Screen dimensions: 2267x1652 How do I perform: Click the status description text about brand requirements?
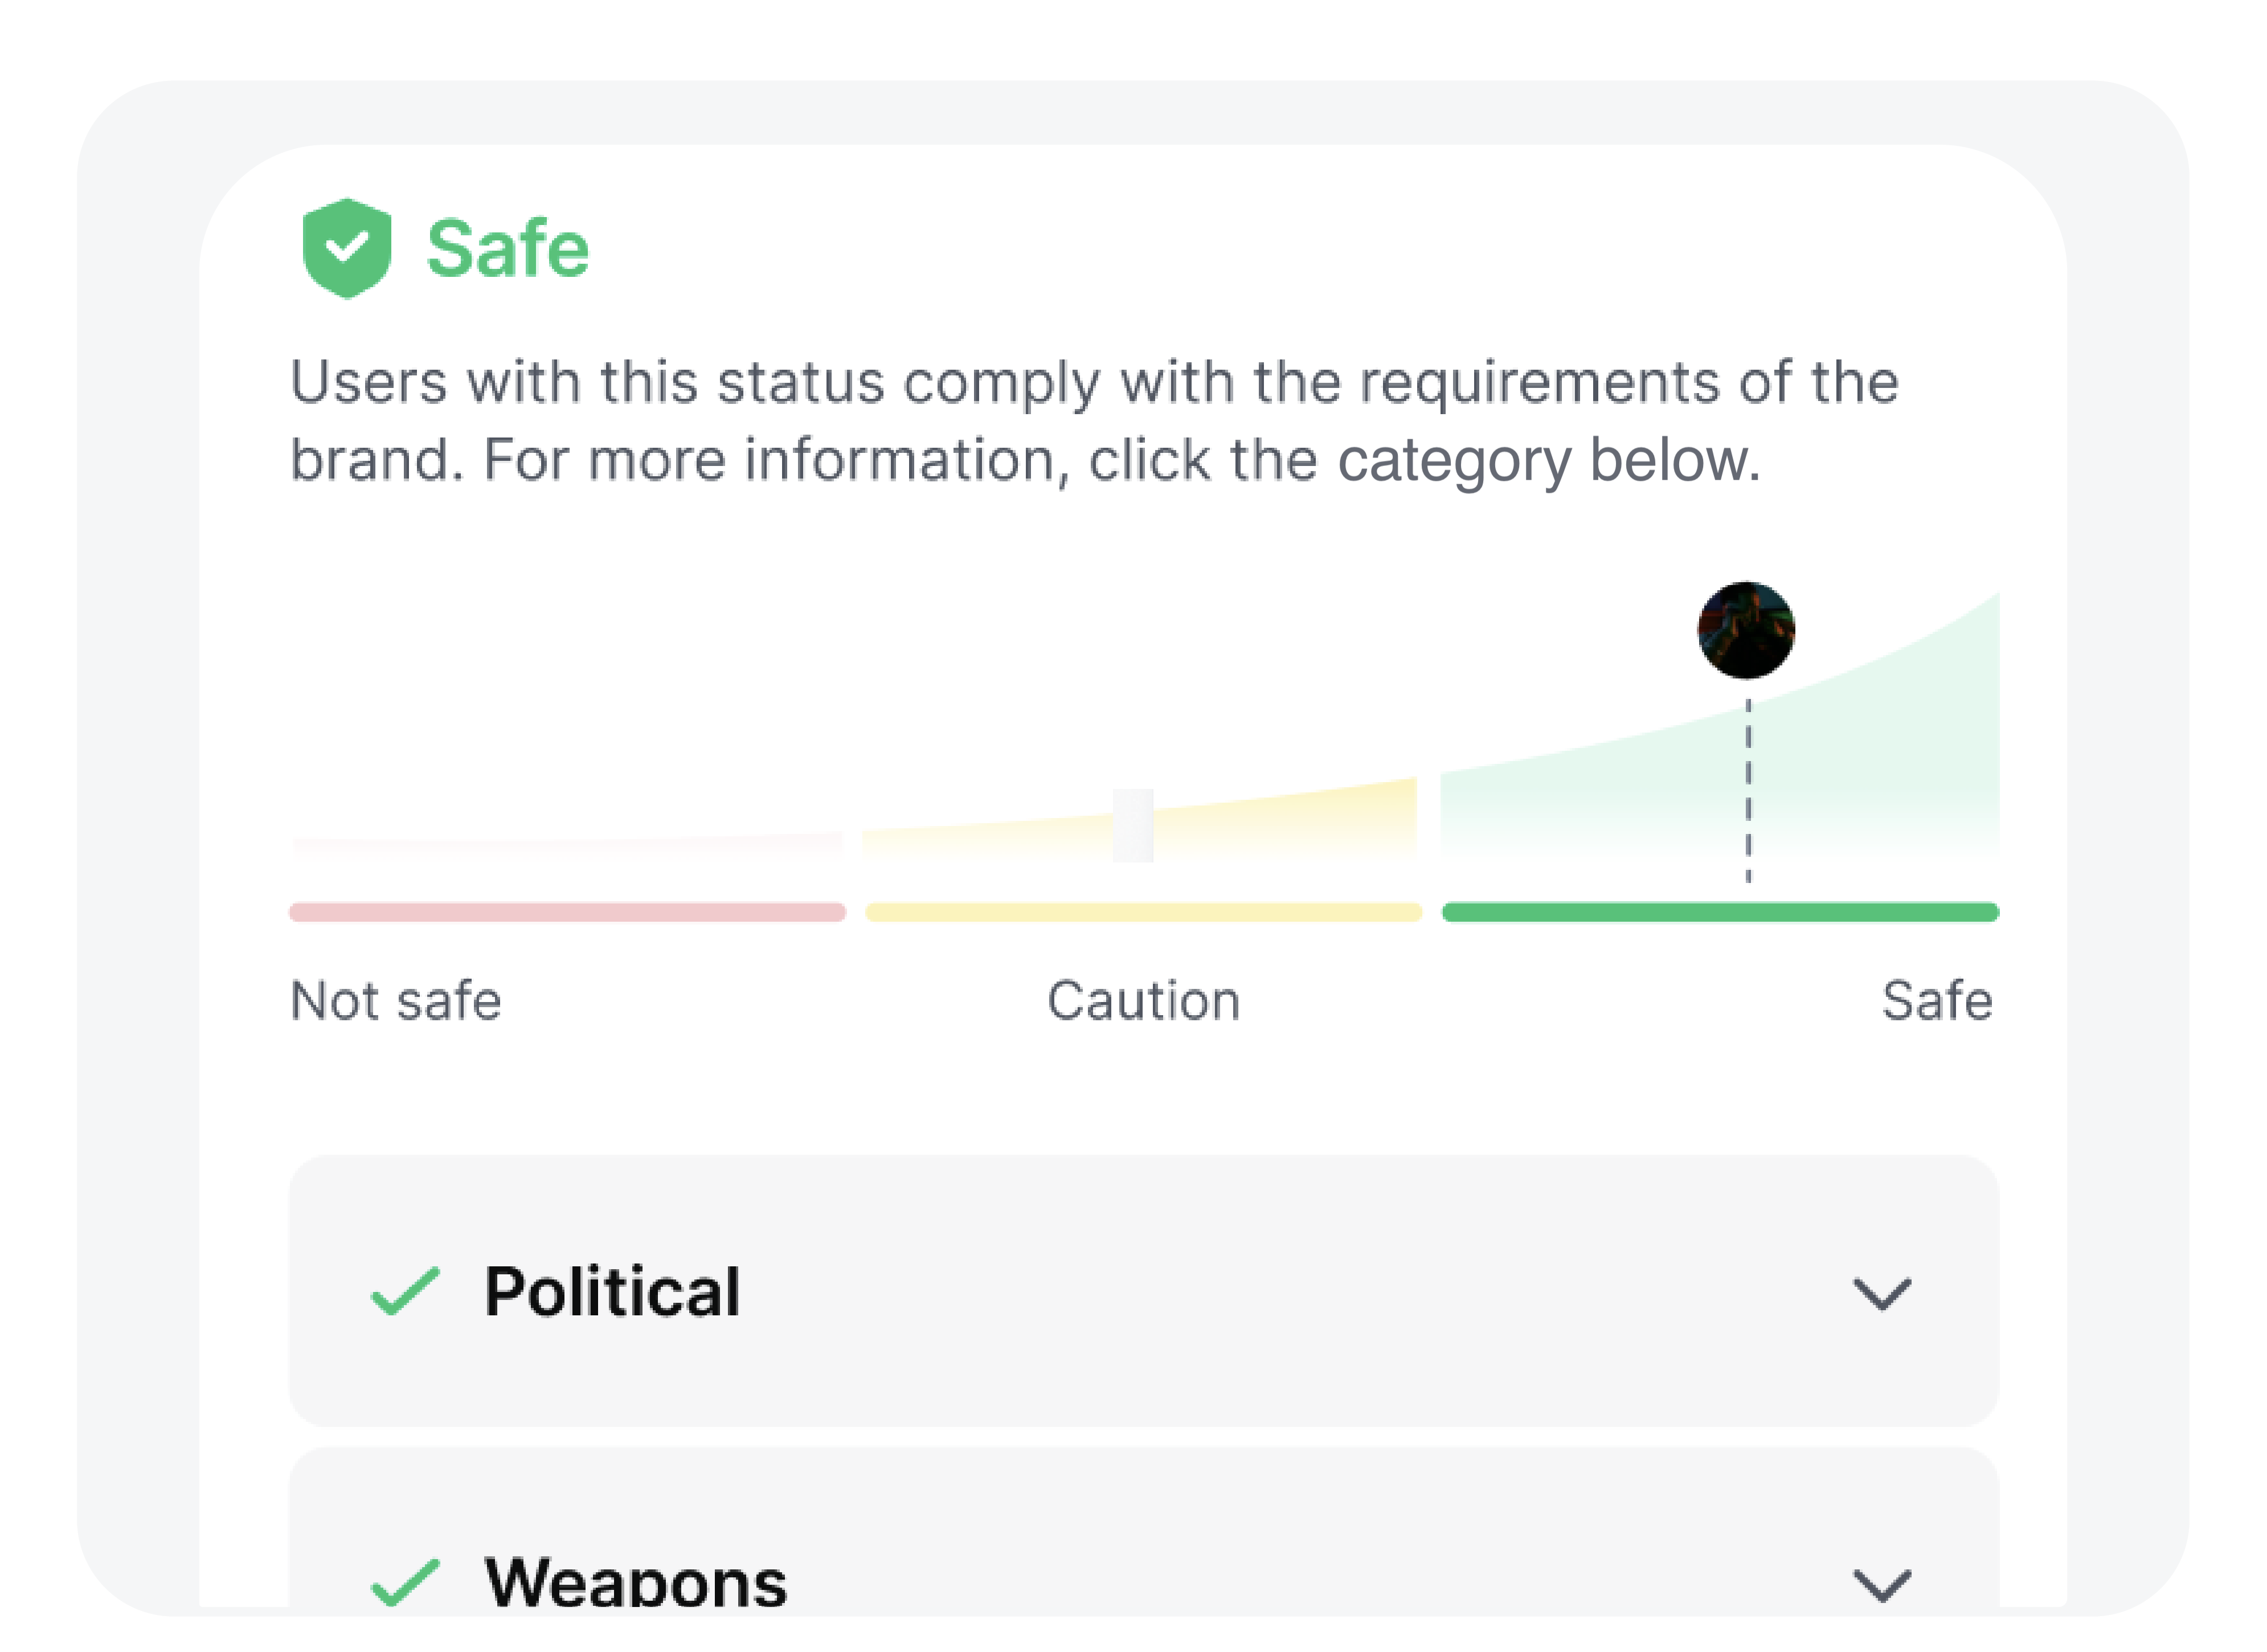(x=1093, y=420)
